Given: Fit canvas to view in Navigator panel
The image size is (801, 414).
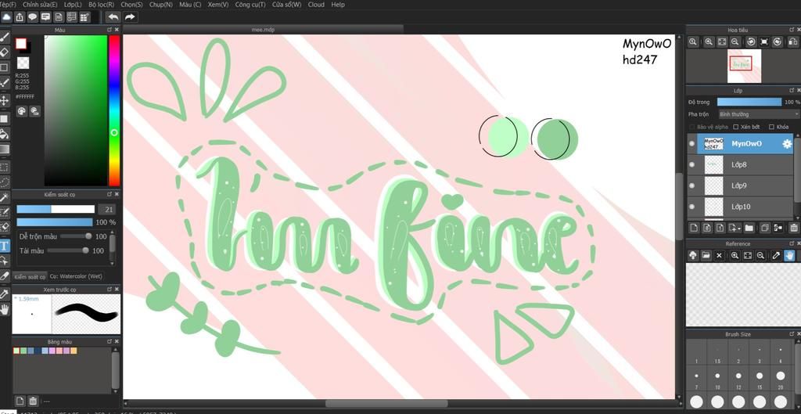Looking at the screenshot, I should click(x=722, y=42).
